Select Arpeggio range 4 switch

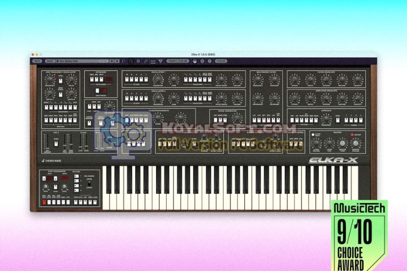(361, 120)
